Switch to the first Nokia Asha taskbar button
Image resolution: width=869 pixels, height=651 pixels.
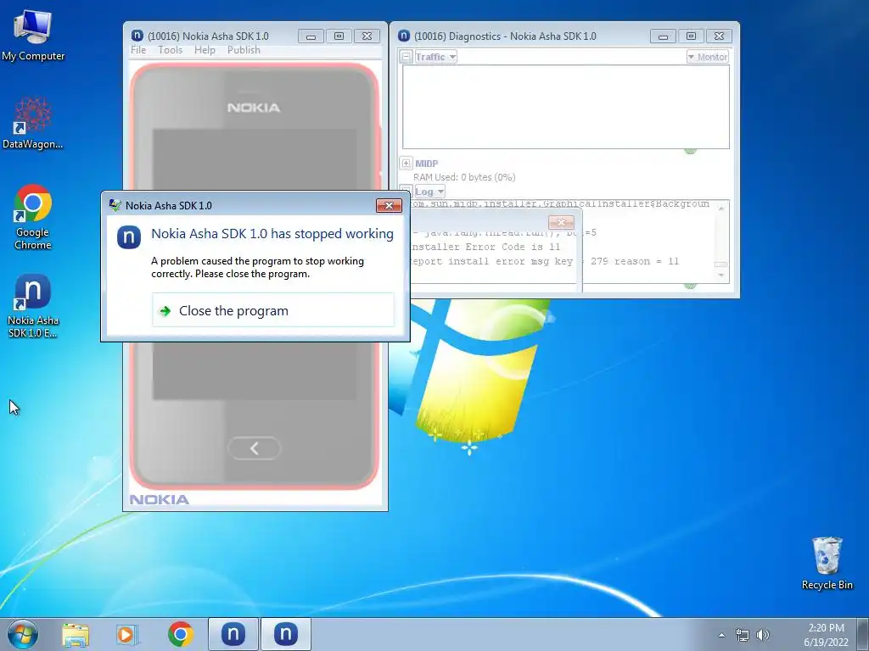tap(233, 634)
